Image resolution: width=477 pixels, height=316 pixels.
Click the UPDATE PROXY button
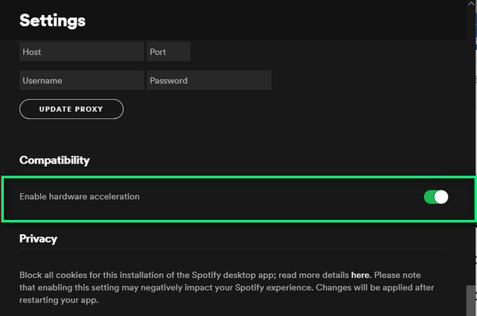tap(72, 109)
